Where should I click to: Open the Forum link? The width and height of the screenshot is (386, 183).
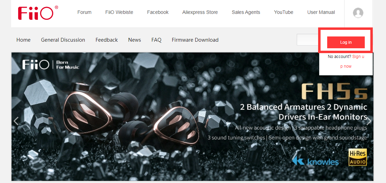tap(85, 12)
